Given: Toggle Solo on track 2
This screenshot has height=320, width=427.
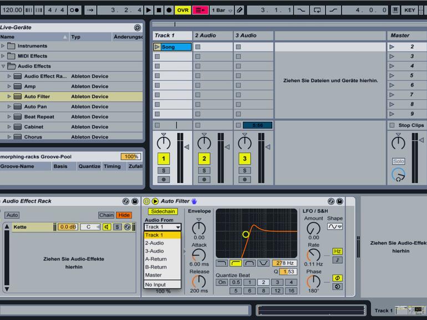Looking at the screenshot, I should [x=204, y=171].
